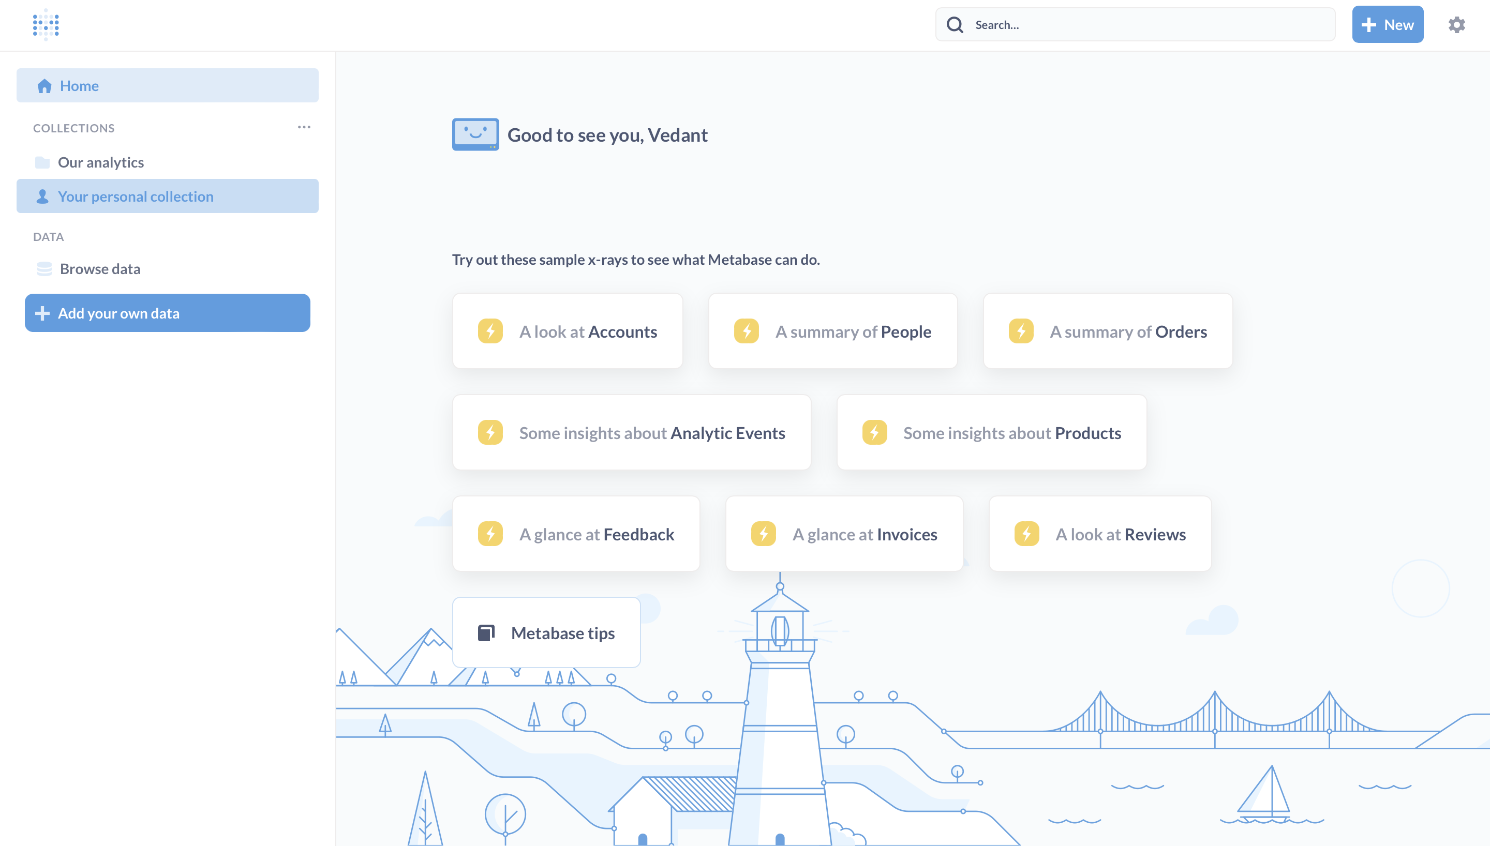Click the New button
This screenshot has width=1490, height=846.
(x=1388, y=25)
